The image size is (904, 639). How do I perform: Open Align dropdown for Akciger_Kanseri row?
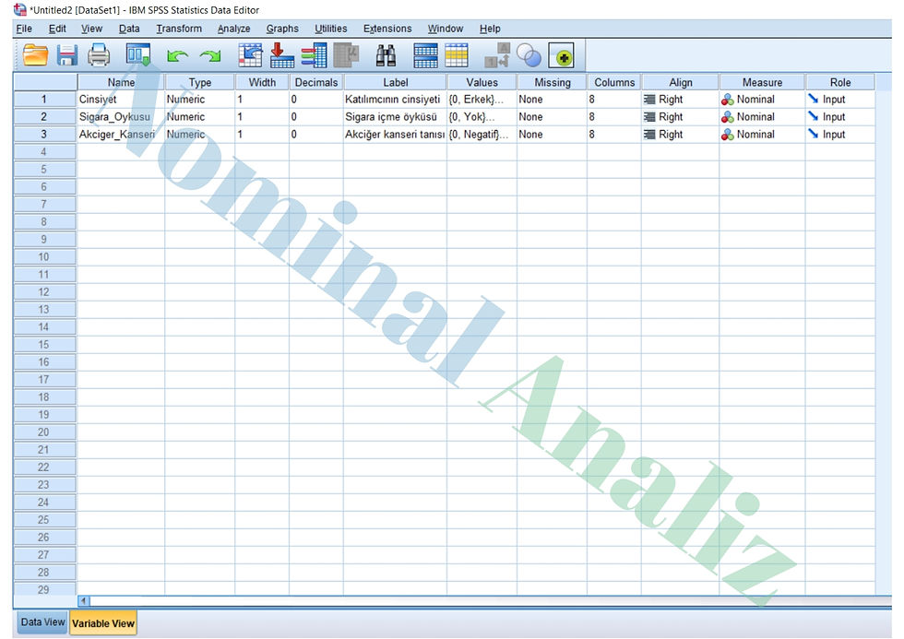point(681,135)
